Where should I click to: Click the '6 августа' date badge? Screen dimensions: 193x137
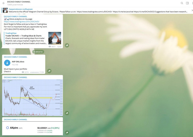pyautogui.click(x=38, y=52)
